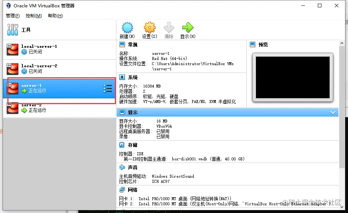Screen dimensions: 348x213
Task: Click the 工具 label text
Action: click(26, 30)
